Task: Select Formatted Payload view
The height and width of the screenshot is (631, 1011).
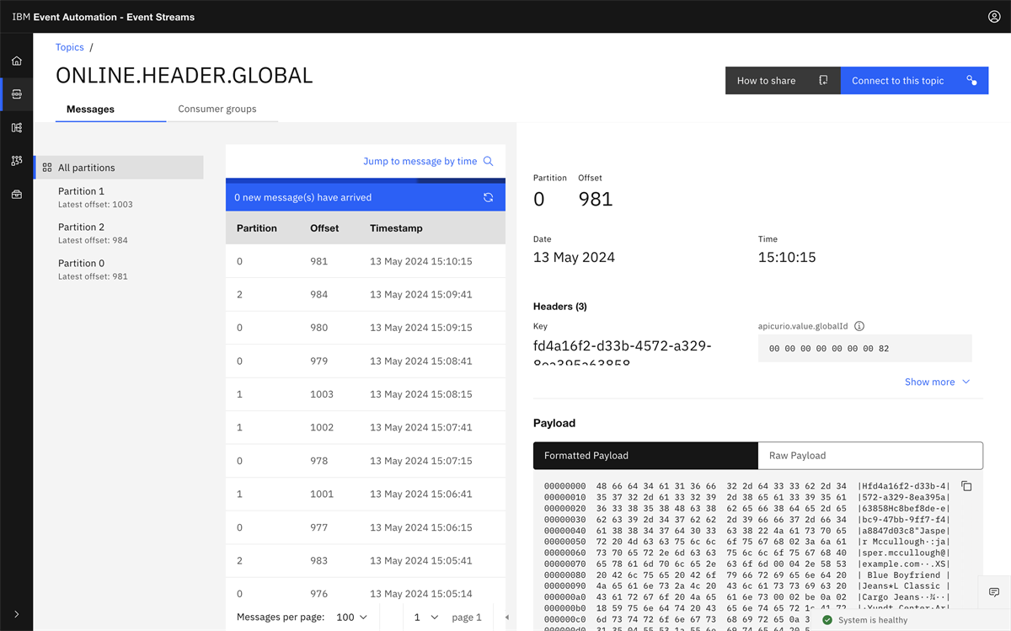Action: coord(645,456)
